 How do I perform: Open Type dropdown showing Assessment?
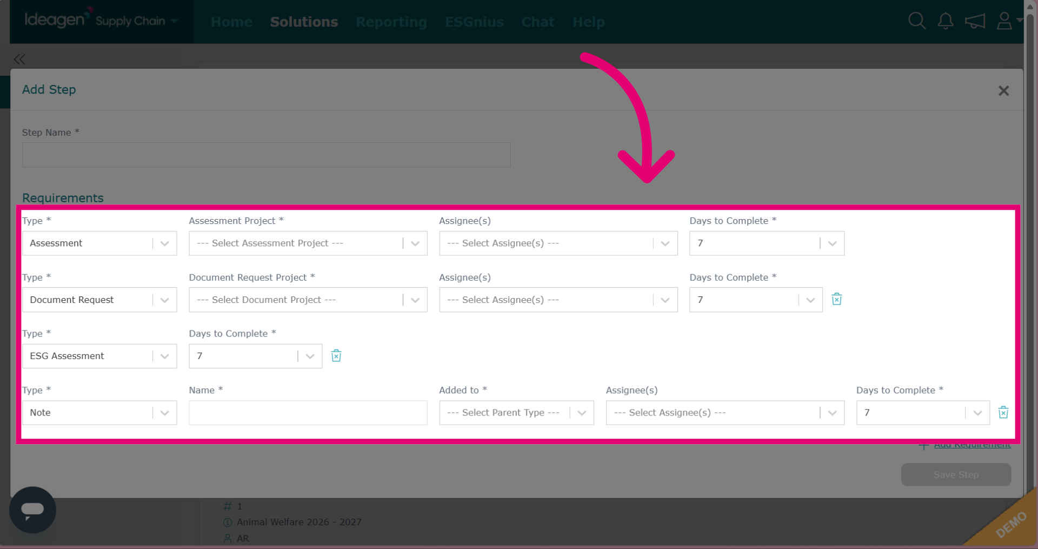tap(99, 243)
